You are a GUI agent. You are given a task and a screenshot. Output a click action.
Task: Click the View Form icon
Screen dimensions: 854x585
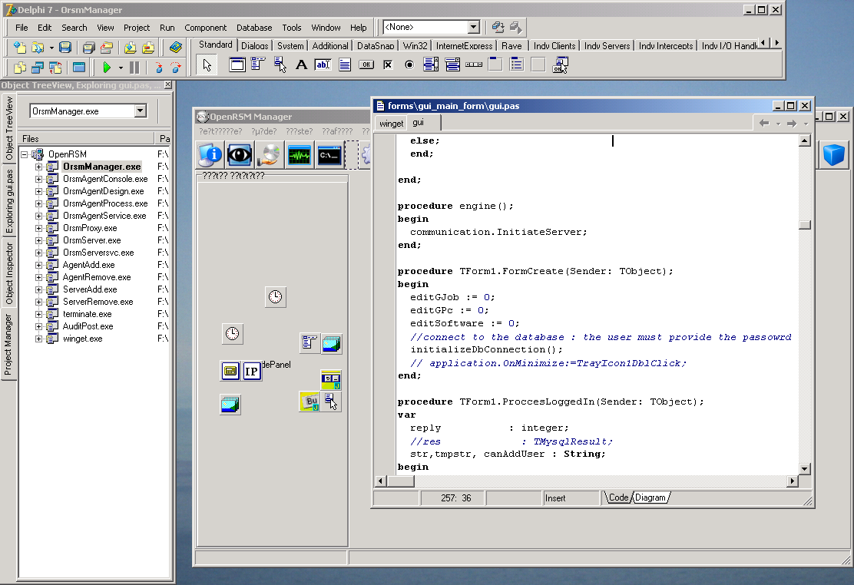point(37,68)
